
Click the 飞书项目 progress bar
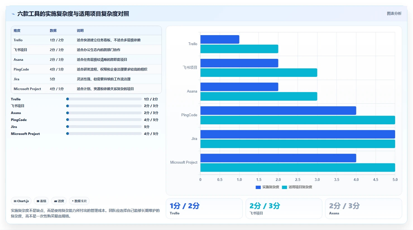[104, 106]
